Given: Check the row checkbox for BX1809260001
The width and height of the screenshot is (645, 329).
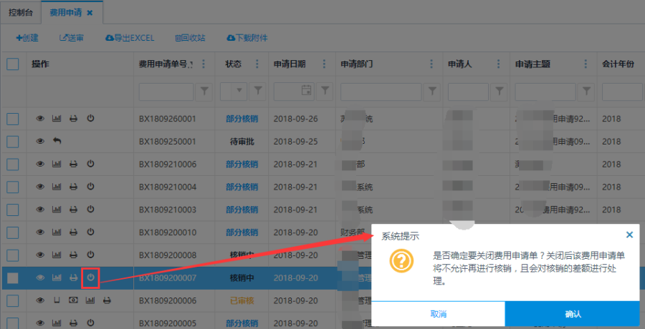Looking at the screenshot, I should pyautogui.click(x=13, y=118).
